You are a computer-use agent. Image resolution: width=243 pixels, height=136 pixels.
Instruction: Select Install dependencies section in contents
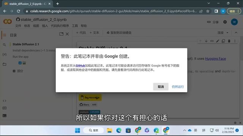pos(34,50)
